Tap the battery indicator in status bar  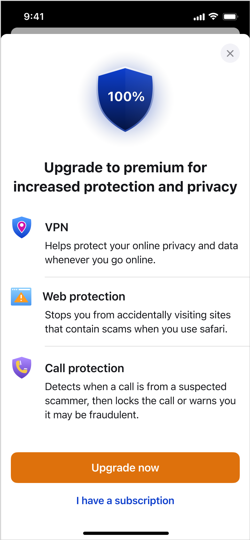coord(230,16)
